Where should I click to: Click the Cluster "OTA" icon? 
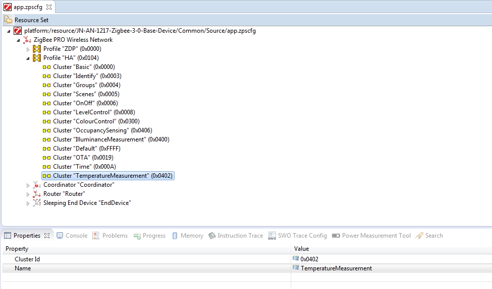(46, 158)
